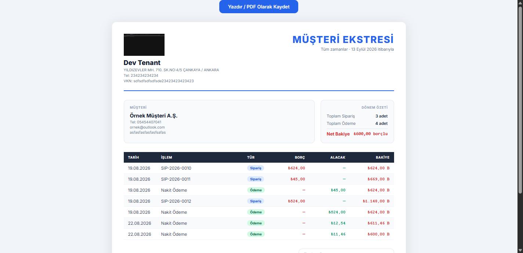This screenshot has height=253, width=523.
Task: Click the ₺11,46 credit payment amount
Action: pos(338,234)
